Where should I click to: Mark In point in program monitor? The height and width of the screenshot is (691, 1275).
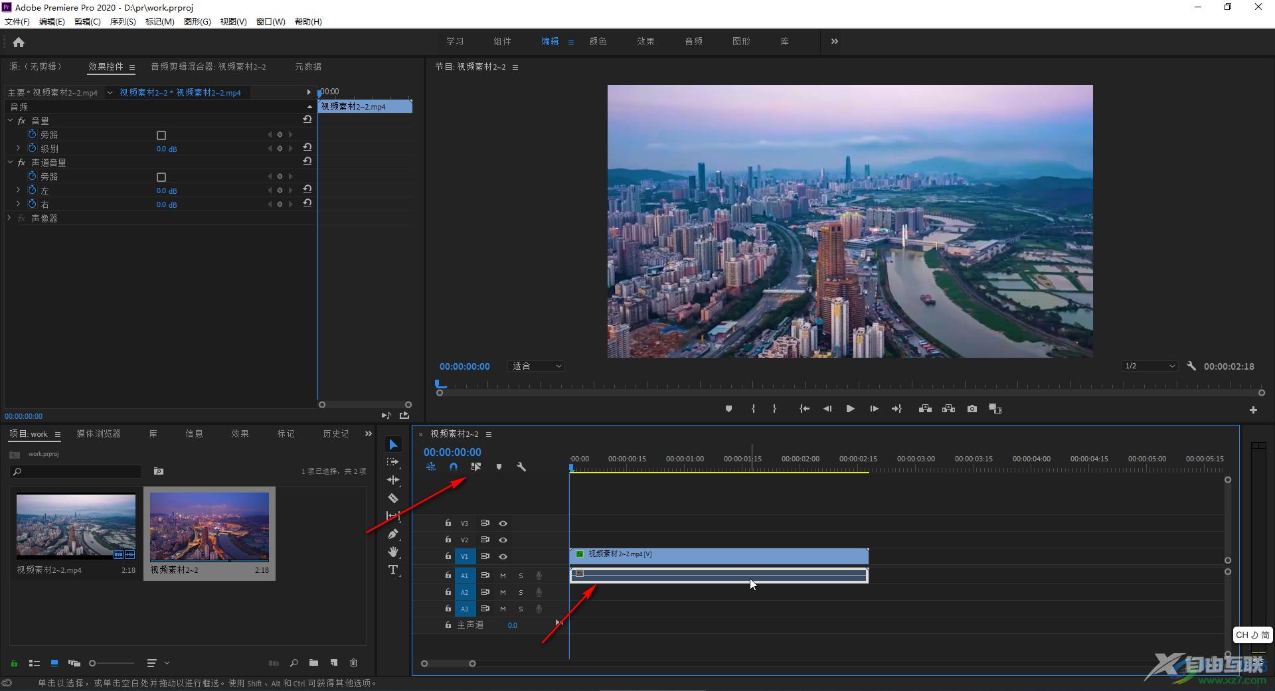pos(753,409)
